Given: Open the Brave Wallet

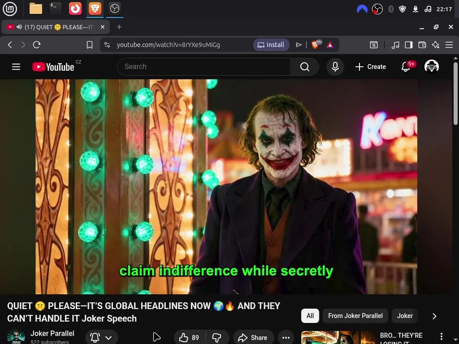Looking at the screenshot, I should [422, 45].
